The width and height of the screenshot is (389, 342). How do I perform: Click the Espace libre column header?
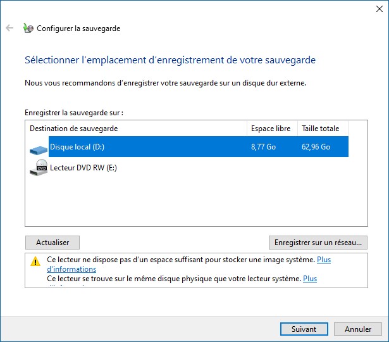(271, 129)
